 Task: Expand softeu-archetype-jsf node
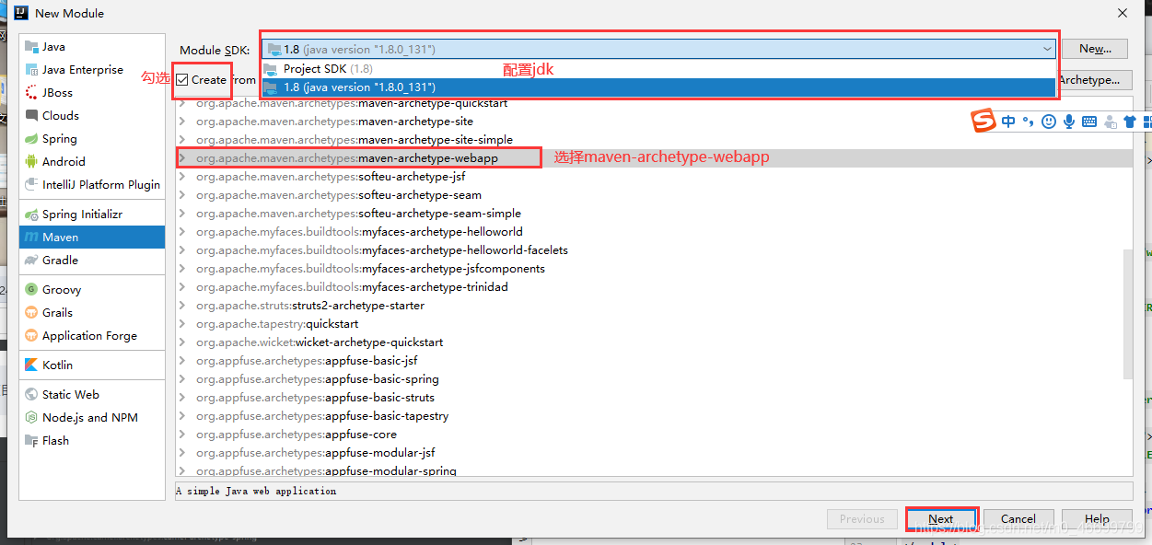click(x=182, y=177)
